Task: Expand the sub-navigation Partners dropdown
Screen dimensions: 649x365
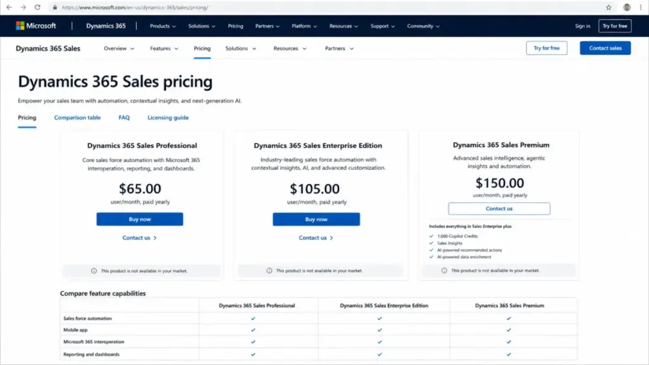Action: pyautogui.click(x=339, y=48)
